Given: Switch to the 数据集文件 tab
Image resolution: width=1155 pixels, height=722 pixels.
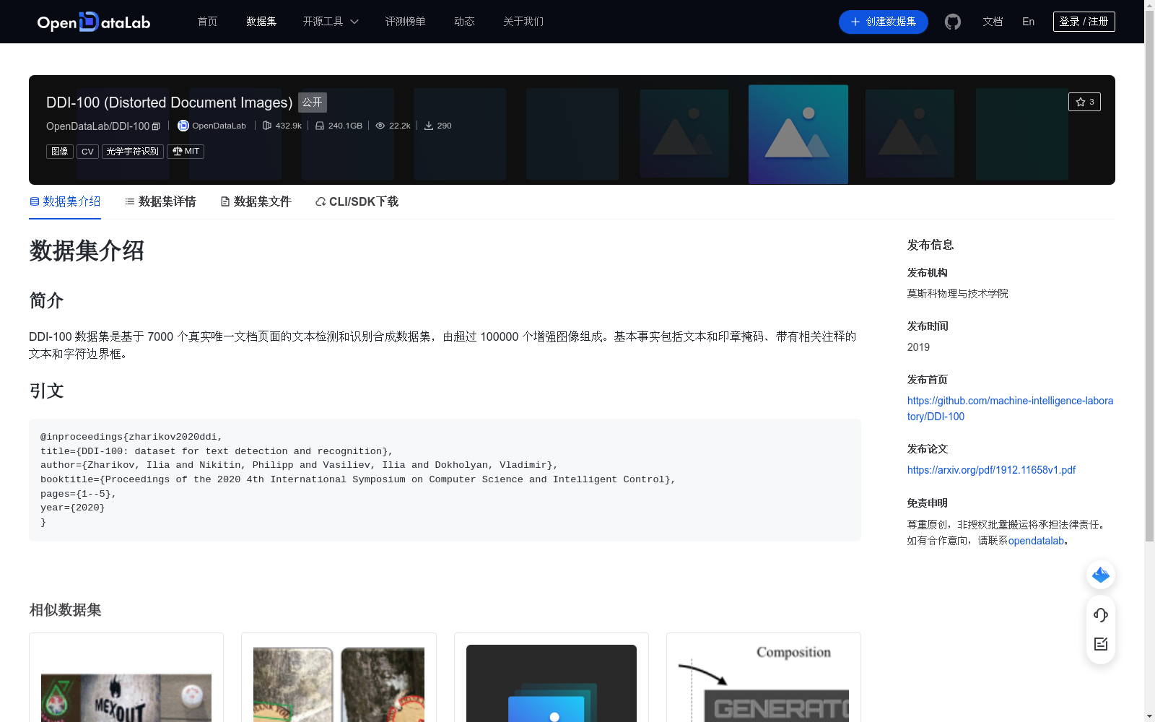Looking at the screenshot, I should coord(256,201).
